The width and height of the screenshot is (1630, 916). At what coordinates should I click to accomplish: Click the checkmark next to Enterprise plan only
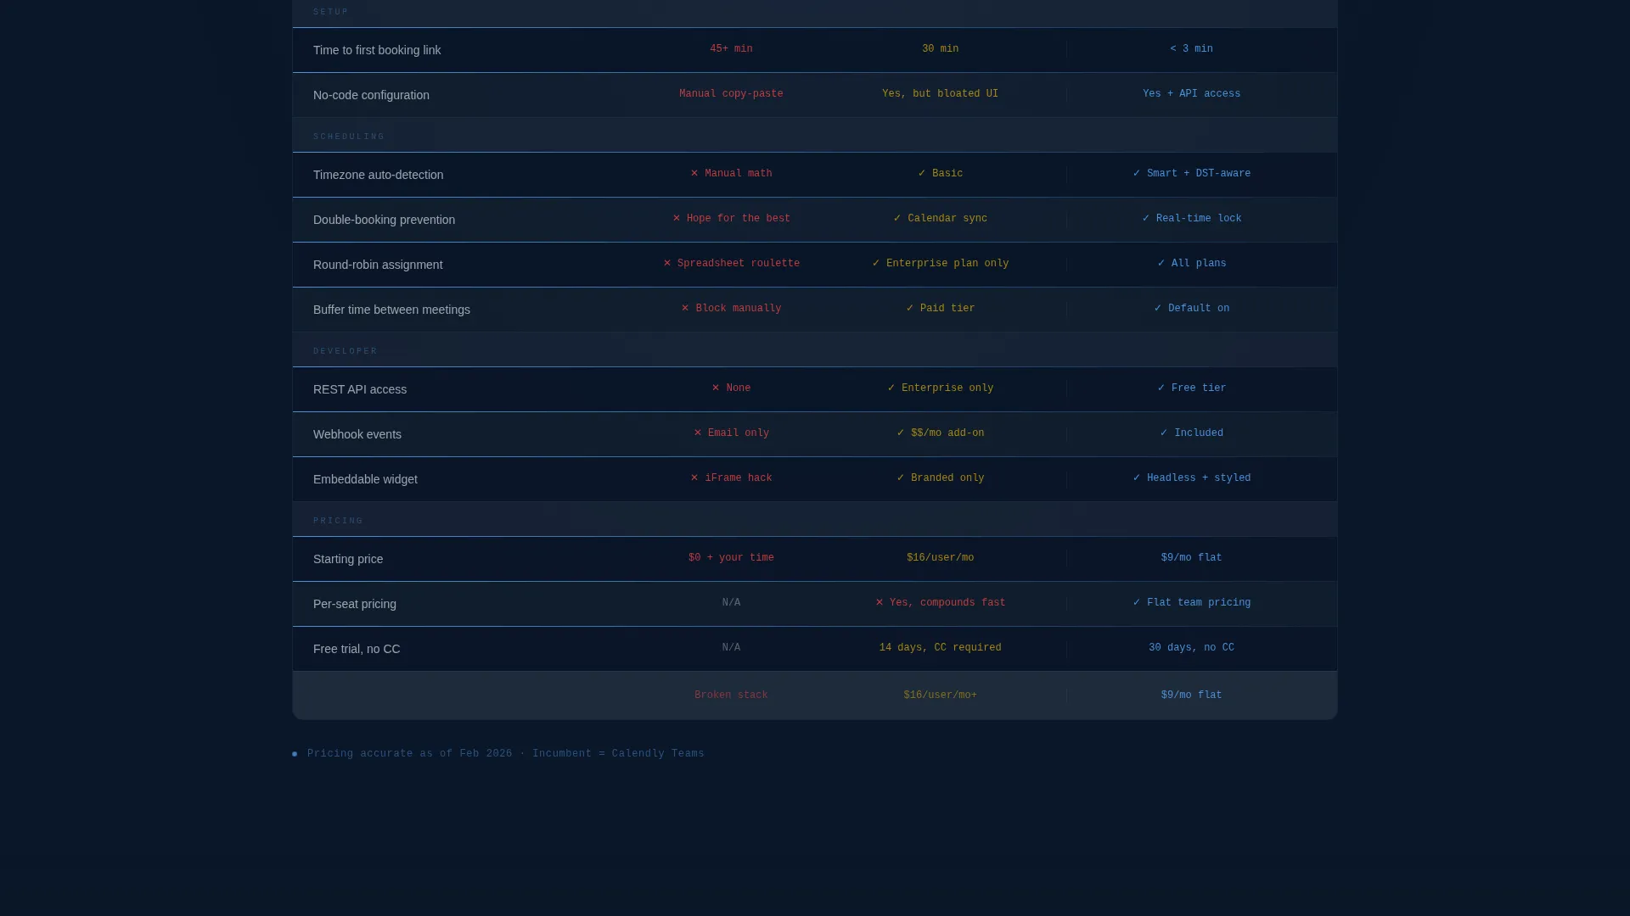tap(876, 264)
